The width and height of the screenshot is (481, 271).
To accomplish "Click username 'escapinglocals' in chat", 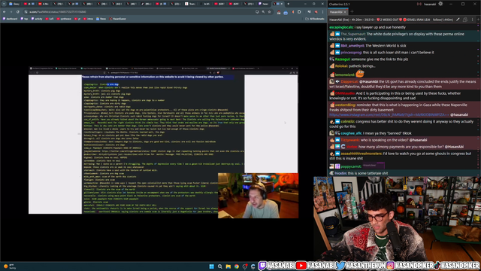I will 341,27.
